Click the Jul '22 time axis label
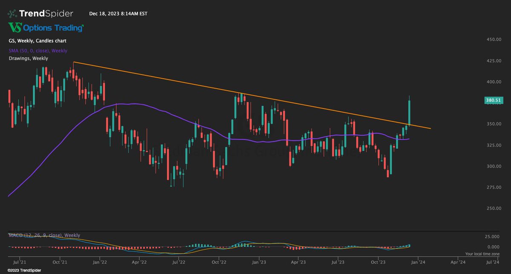This screenshot has width=511, height=274. click(179, 263)
